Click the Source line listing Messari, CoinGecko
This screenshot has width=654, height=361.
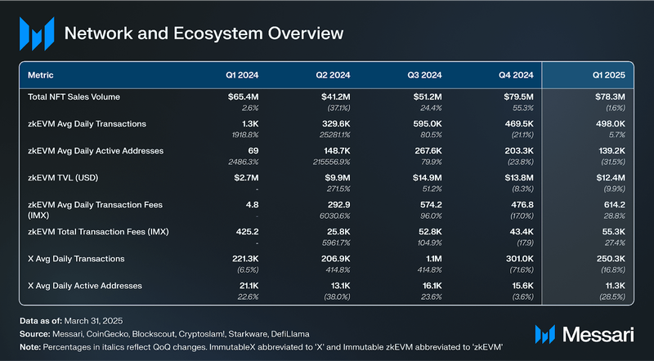pyautogui.click(x=164, y=334)
